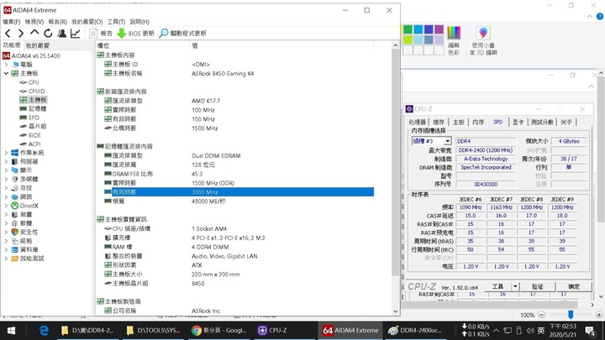The image size is (605, 340).
Task: Open CPU-Z 測試分數 tab
Action: (542, 123)
